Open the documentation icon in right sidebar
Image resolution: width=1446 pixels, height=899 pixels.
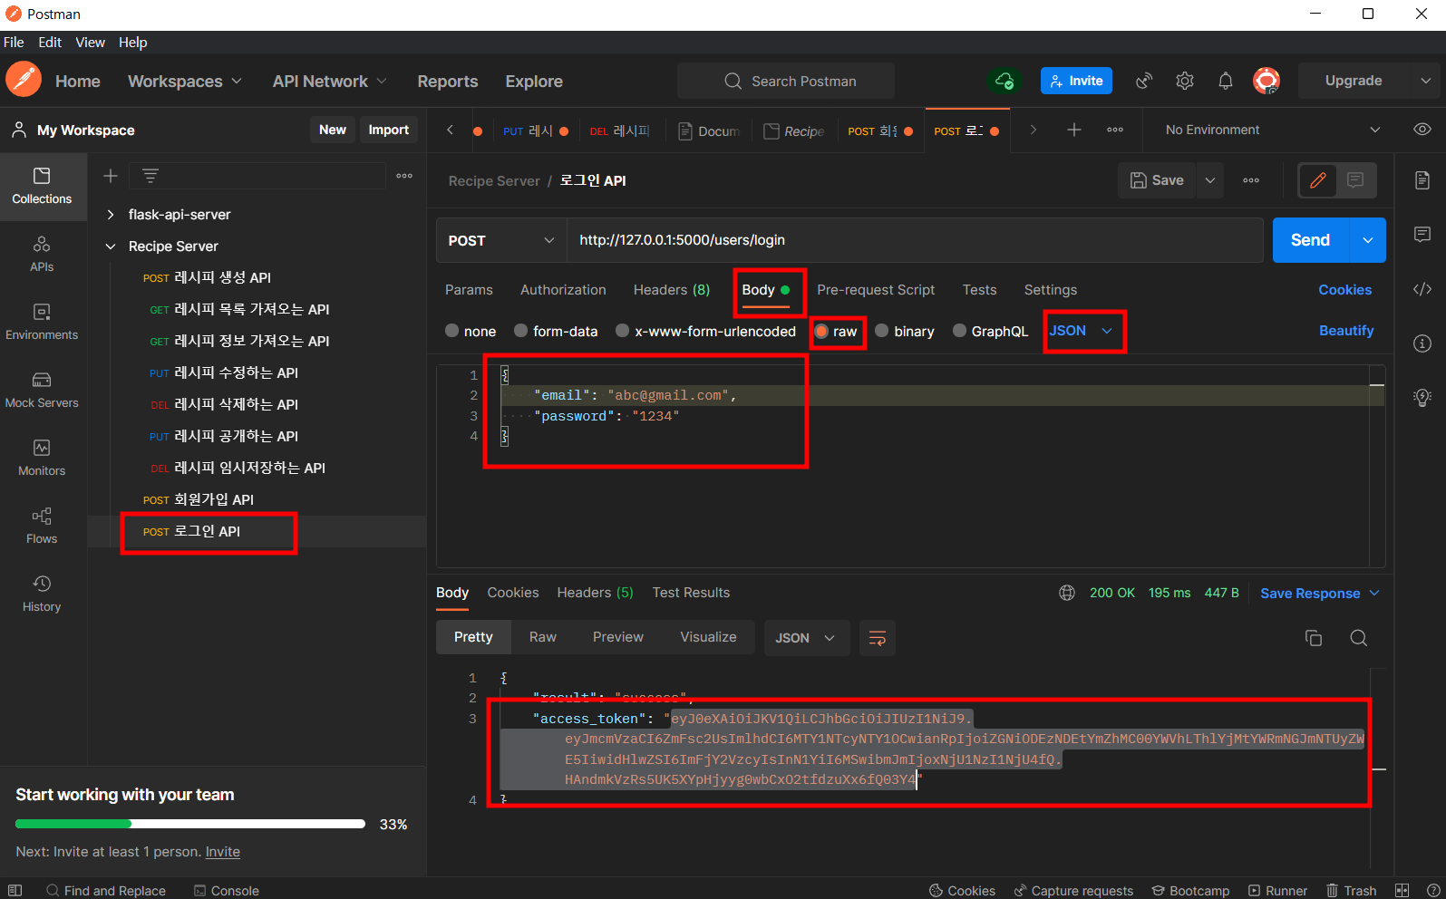tap(1422, 180)
